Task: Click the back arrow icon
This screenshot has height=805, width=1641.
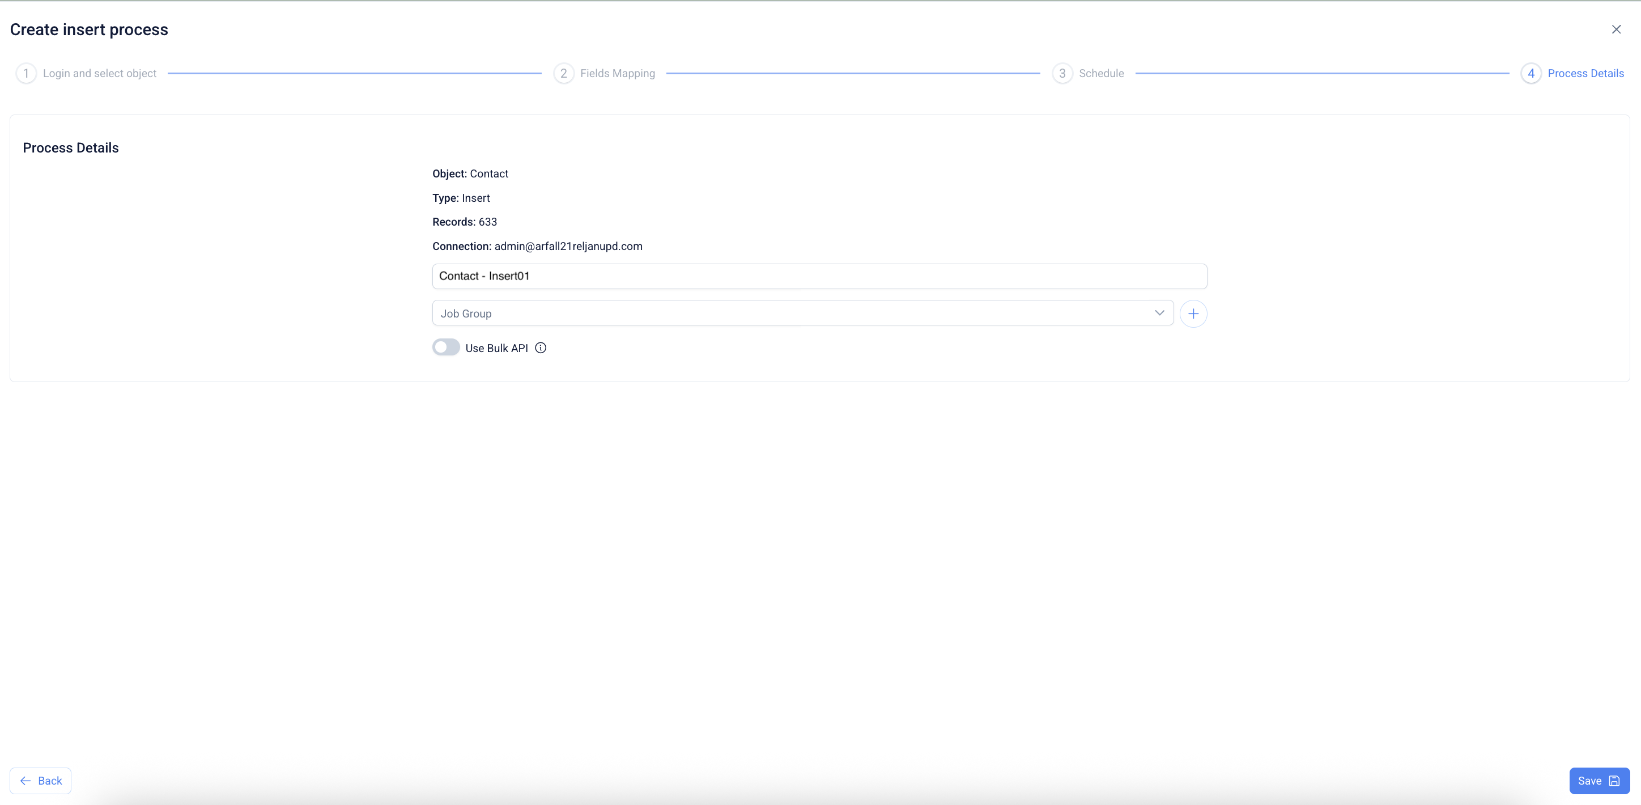Action: pos(25,781)
